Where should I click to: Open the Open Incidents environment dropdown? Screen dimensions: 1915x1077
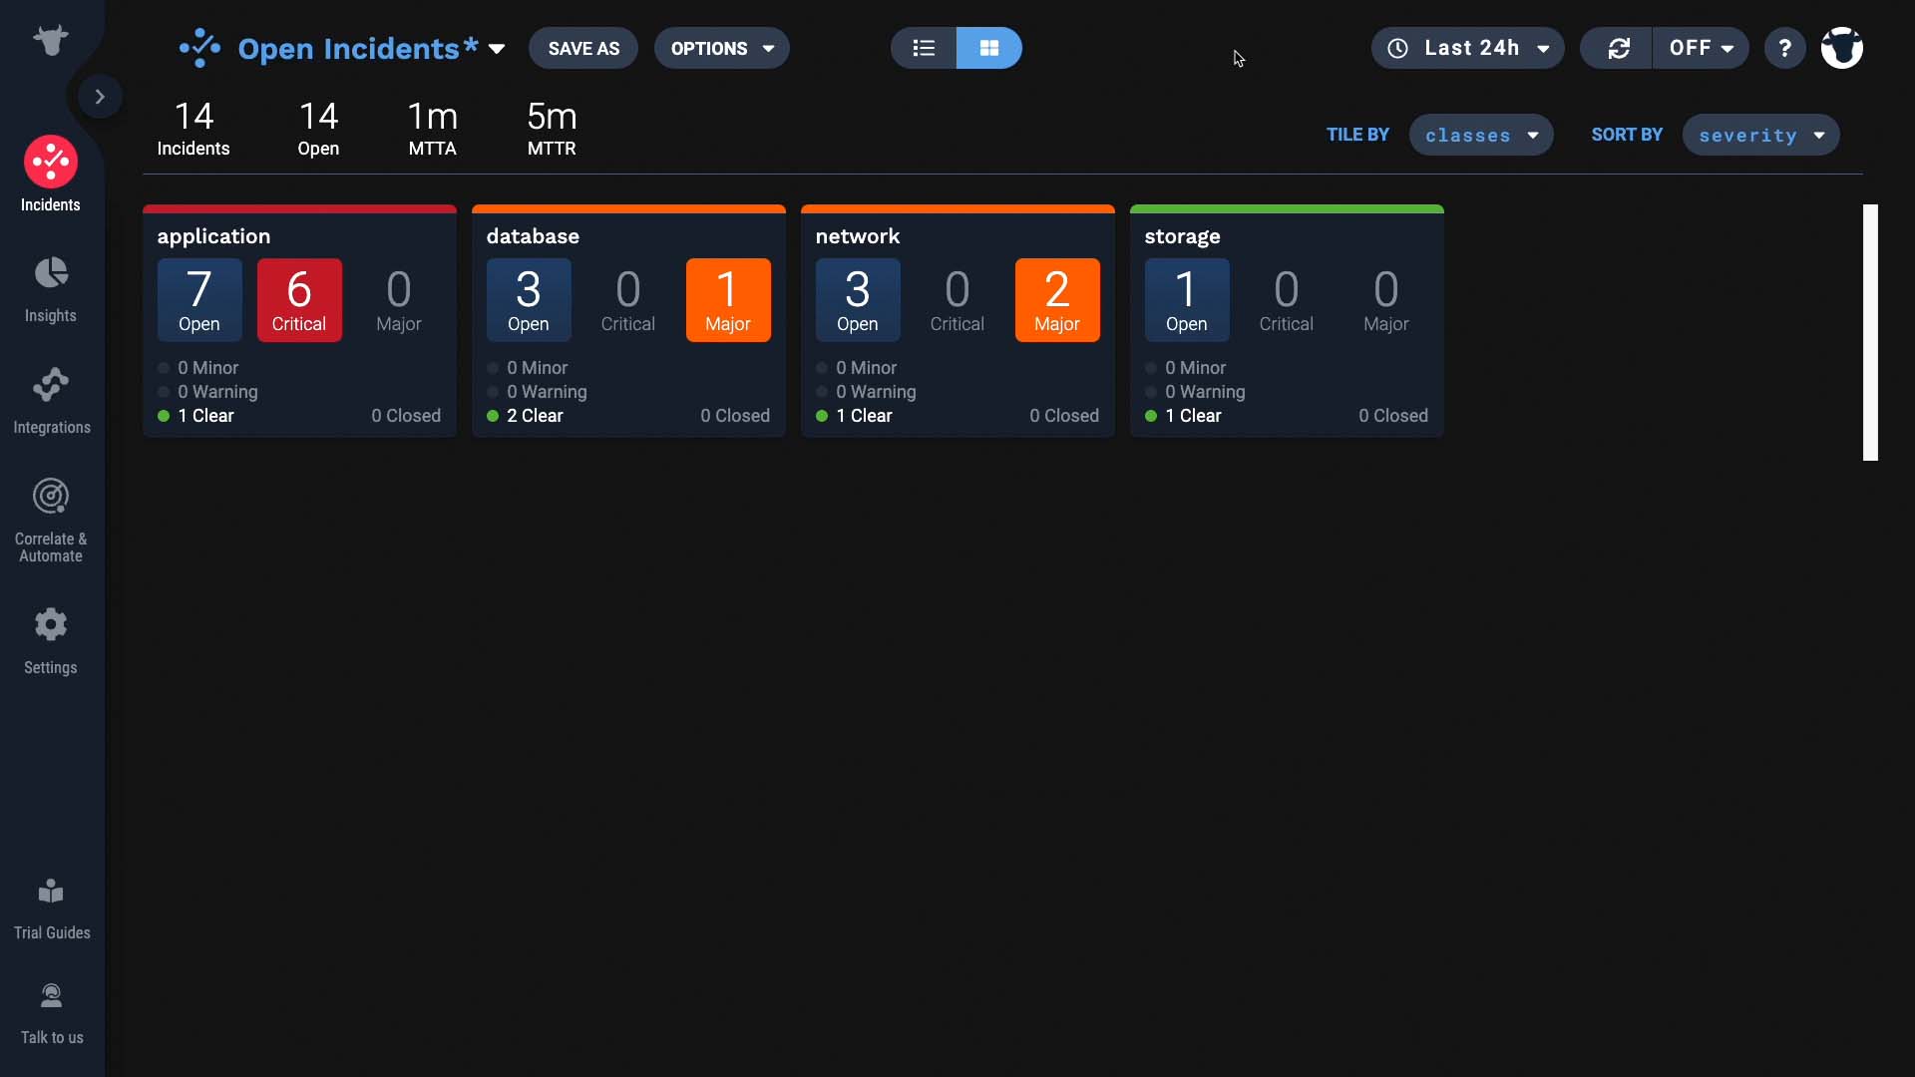[x=497, y=49]
